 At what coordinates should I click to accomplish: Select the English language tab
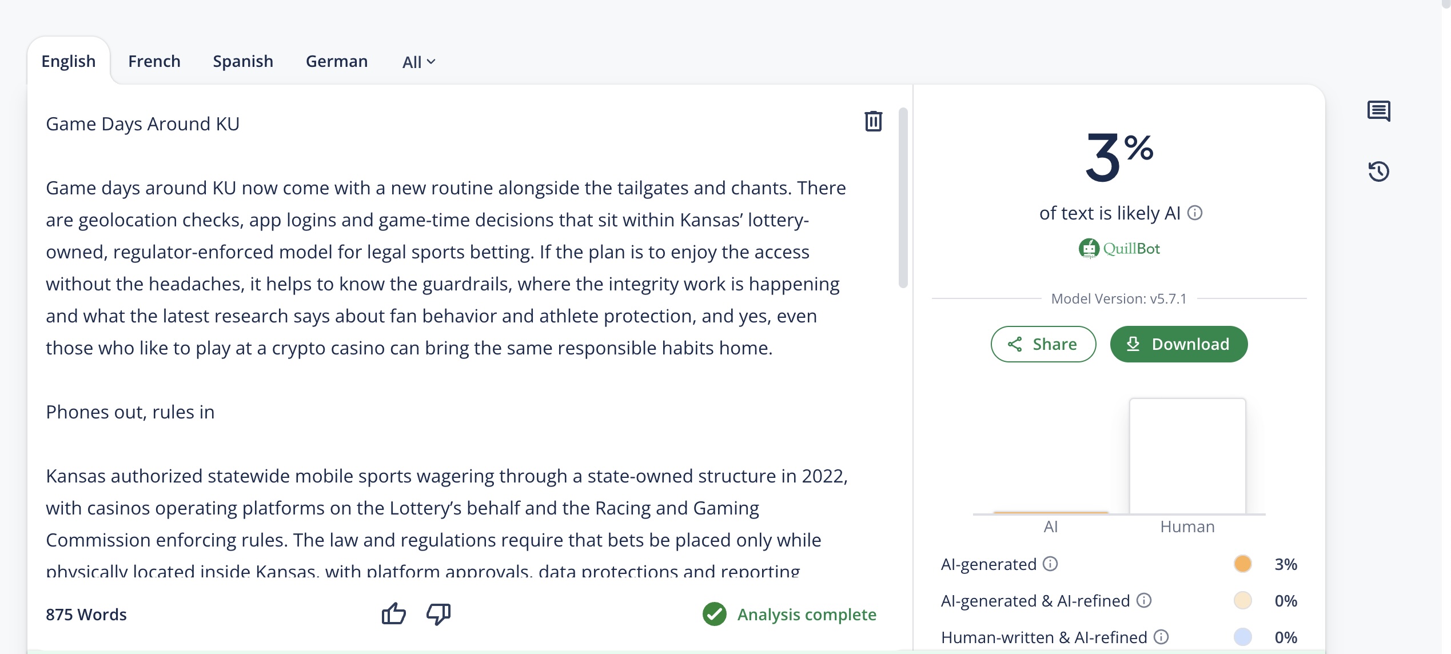tap(69, 61)
